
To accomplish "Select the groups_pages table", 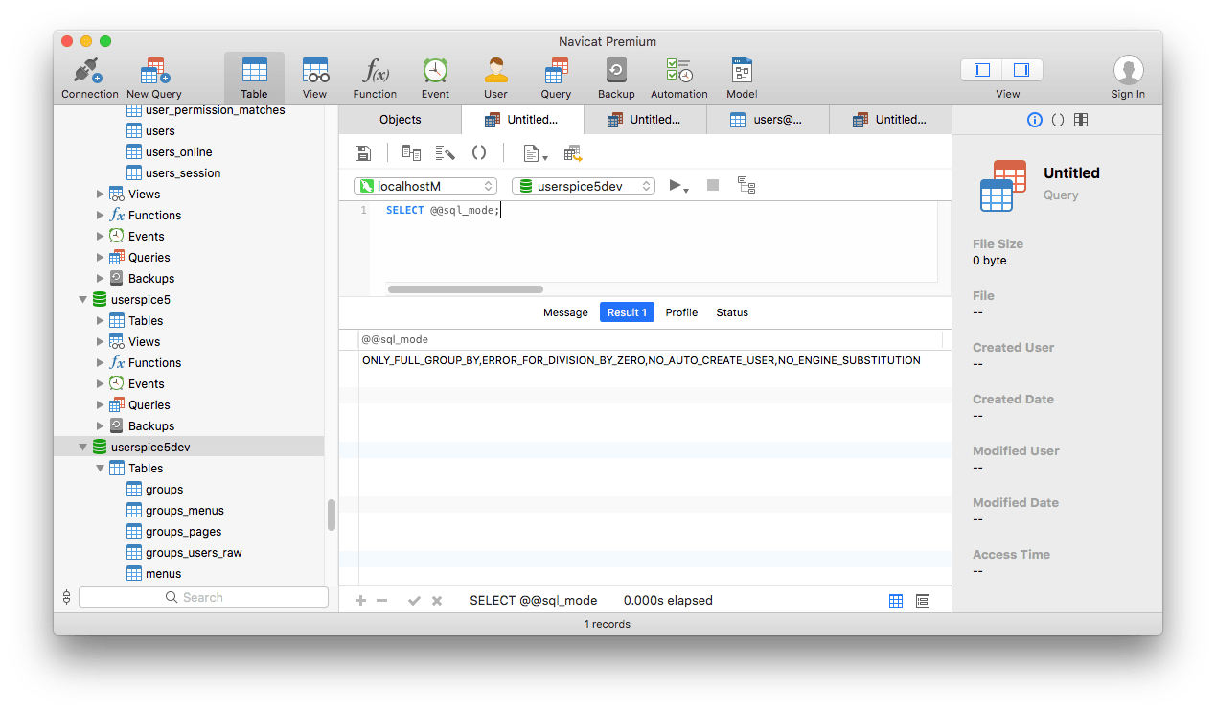I will [174, 532].
